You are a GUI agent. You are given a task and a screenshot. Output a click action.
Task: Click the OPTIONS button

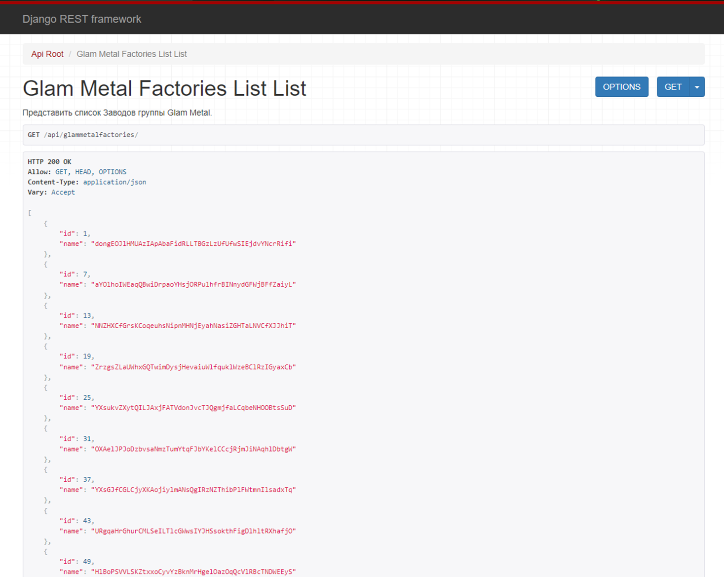pyautogui.click(x=622, y=87)
